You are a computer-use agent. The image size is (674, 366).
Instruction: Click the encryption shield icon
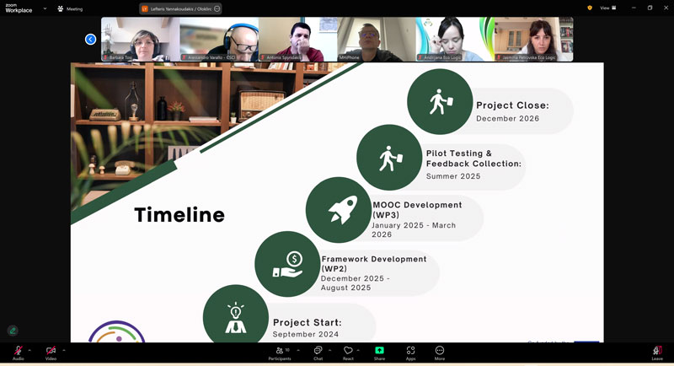(x=590, y=8)
